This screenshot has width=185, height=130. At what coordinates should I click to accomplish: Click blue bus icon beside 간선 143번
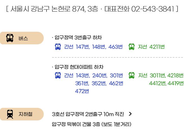coord(58,76)
